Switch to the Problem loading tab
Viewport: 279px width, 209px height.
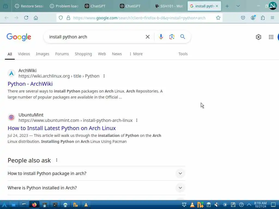pyautogui.click(x=64, y=6)
